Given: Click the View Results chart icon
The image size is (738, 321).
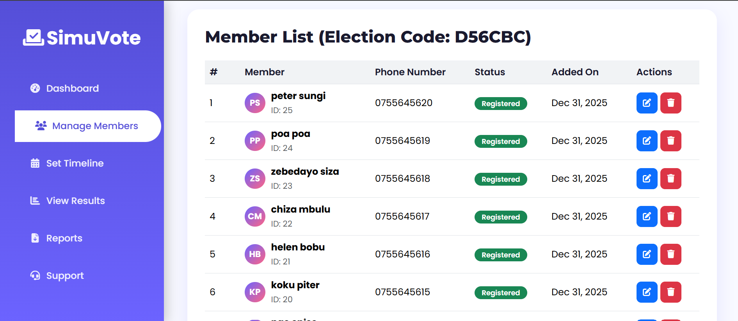Looking at the screenshot, I should (x=35, y=200).
